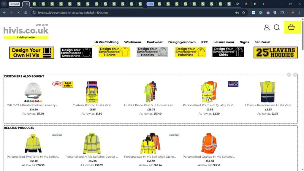The width and height of the screenshot is (304, 171).
Task: Go forward to the next page
Action: pyautogui.click(x=12, y=12)
